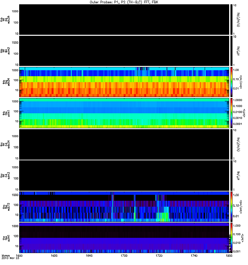Click the "thc fbk edc12" y-axis title
The image size is (248, 265).
pyautogui.click(x=6, y=207)
